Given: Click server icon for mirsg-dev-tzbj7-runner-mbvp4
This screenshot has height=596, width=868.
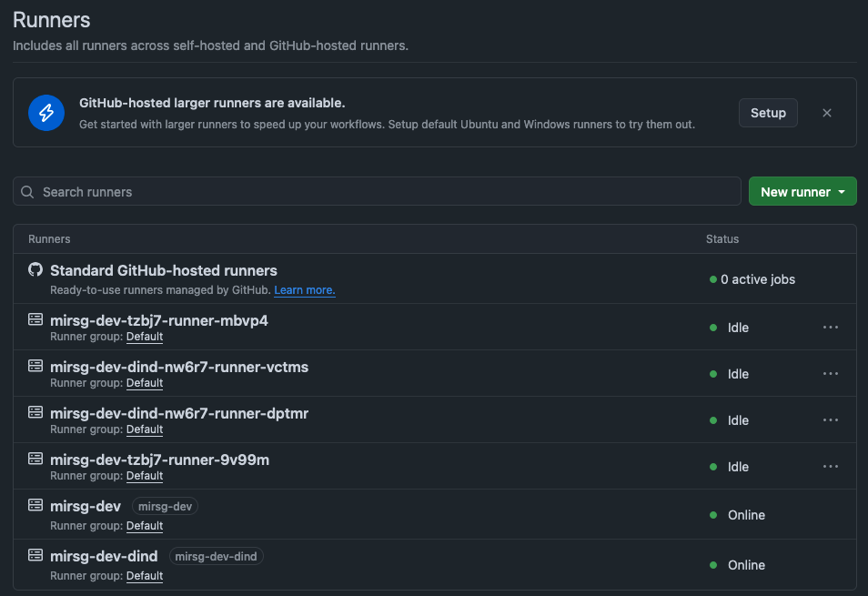Looking at the screenshot, I should point(35,320).
